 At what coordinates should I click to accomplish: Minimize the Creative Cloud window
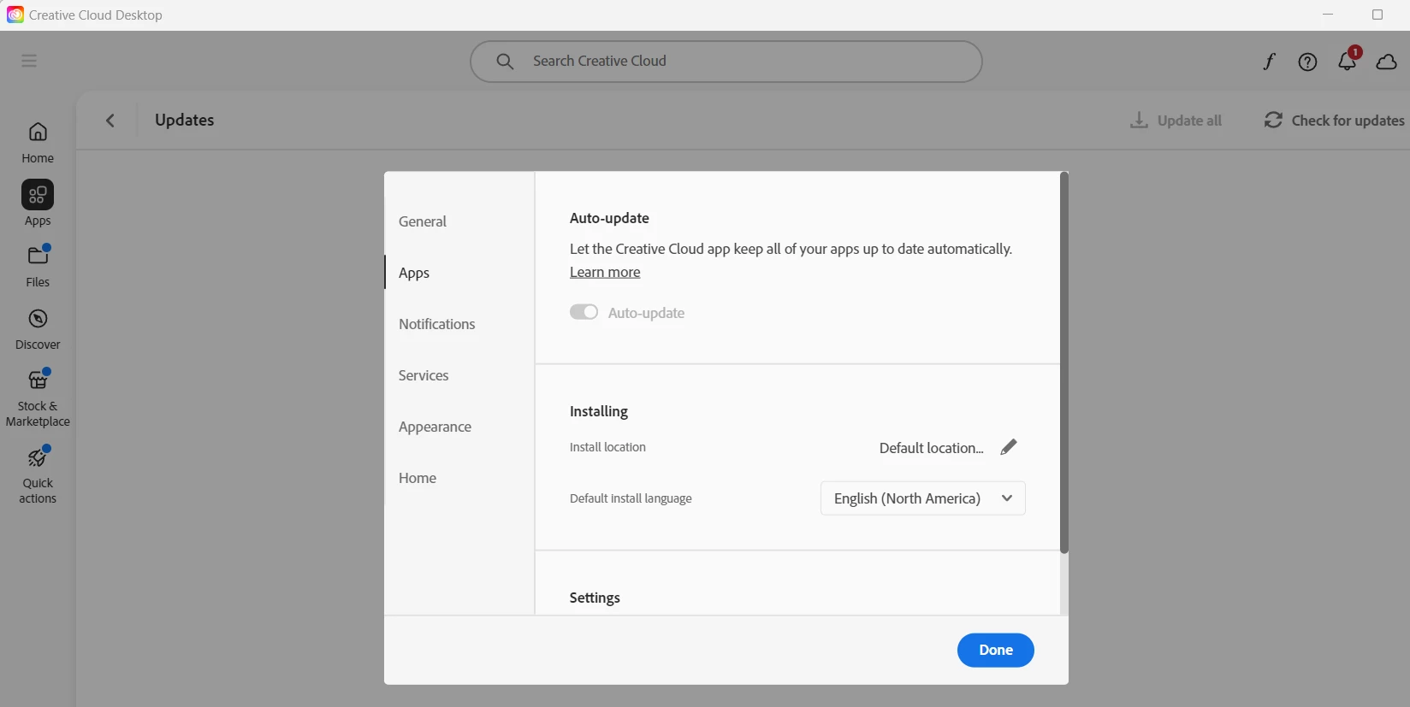click(x=1328, y=15)
